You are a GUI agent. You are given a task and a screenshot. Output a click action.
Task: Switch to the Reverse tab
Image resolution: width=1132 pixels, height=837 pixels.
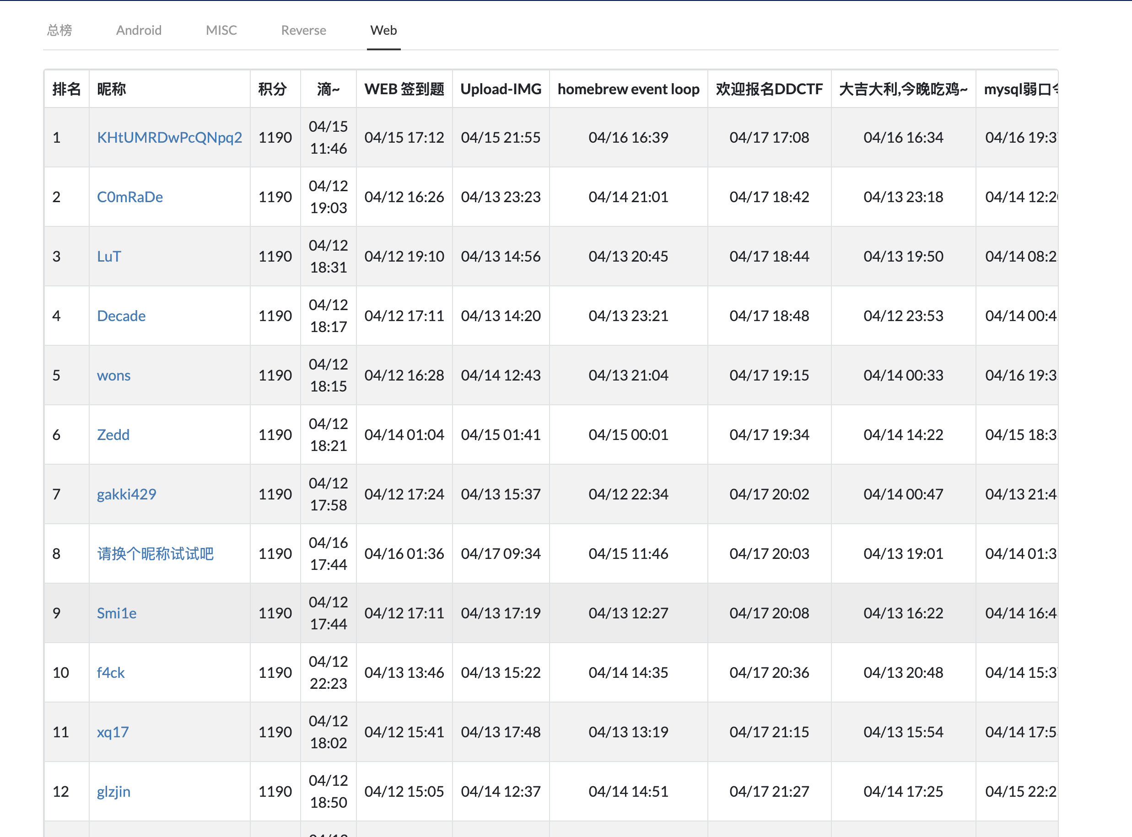(x=303, y=30)
